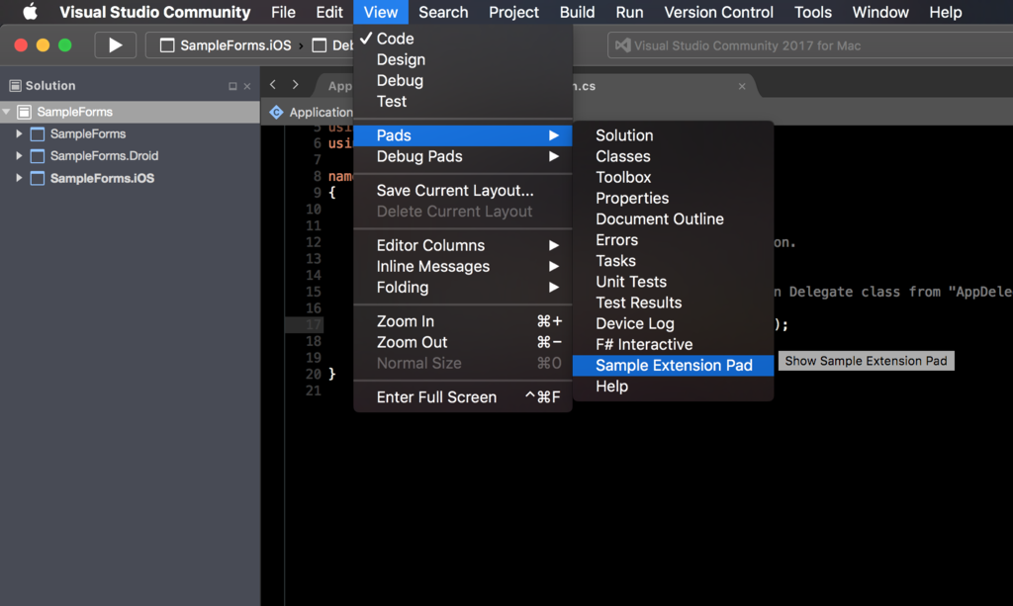Open the Apple menu

click(x=30, y=12)
